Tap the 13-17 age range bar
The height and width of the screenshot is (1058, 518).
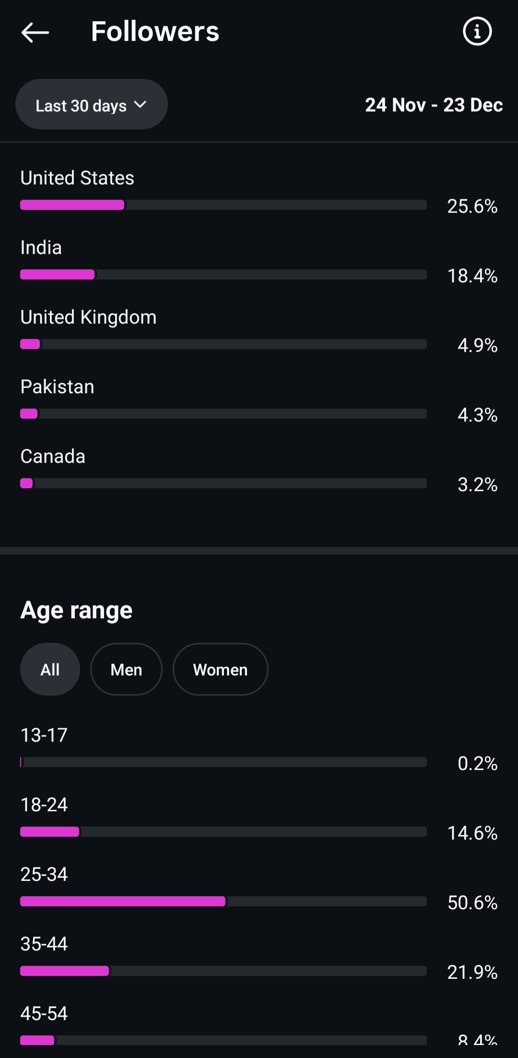pos(223,762)
